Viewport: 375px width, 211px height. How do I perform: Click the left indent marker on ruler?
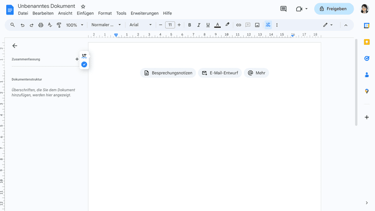116,35
